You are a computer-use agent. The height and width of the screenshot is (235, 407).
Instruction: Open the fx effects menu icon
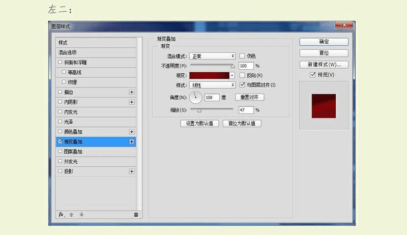pyautogui.click(x=61, y=215)
